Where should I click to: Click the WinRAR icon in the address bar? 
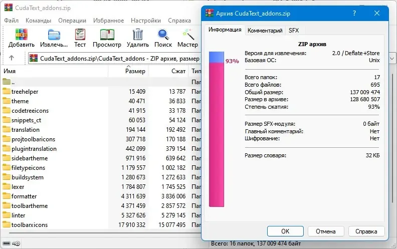34,58
